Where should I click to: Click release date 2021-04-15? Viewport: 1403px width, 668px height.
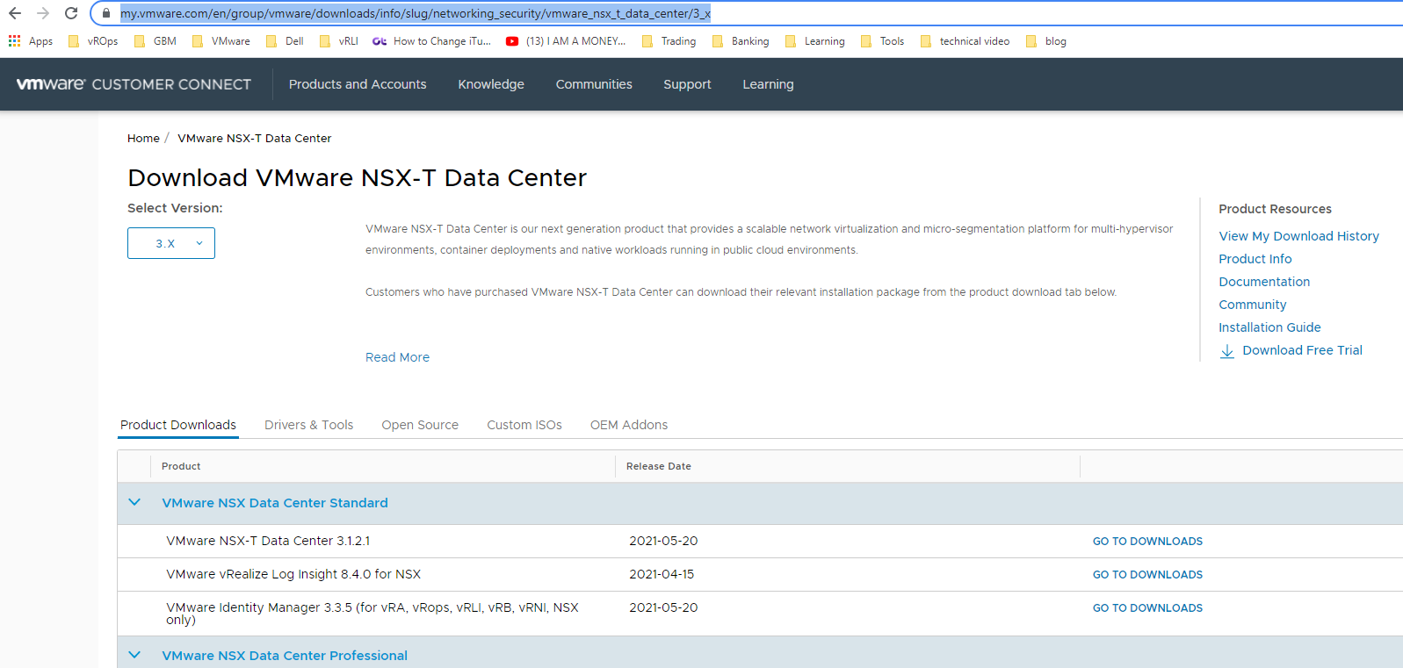point(662,574)
